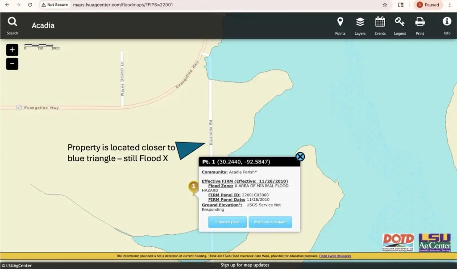Click the Community Info button
The height and width of the screenshot is (269, 457).
click(227, 222)
